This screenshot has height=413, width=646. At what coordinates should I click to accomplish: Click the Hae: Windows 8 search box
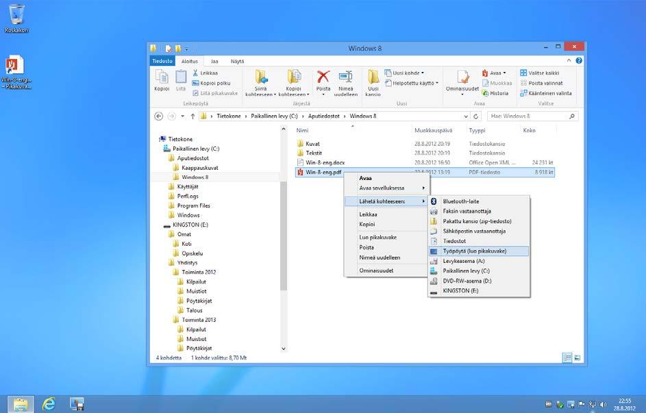coord(533,116)
